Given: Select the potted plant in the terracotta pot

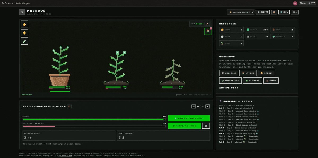Looking at the screenshot, I should tap(59, 66).
